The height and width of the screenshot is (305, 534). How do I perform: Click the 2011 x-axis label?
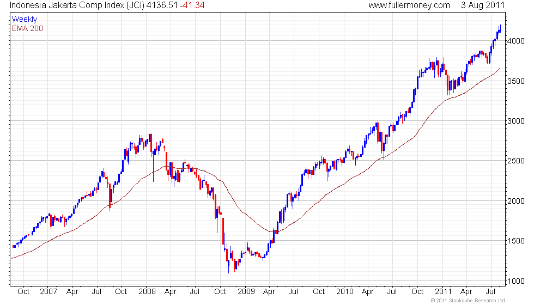click(443, 291)
